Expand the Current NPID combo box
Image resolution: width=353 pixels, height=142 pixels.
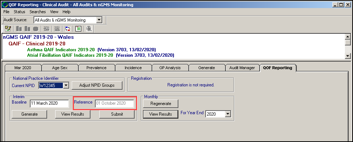(x=66, y=85)
